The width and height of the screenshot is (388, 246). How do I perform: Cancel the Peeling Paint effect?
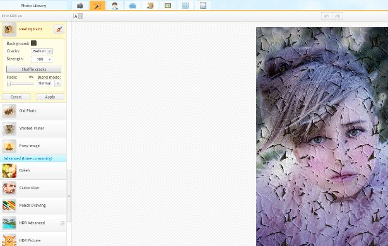coord(16,97)
